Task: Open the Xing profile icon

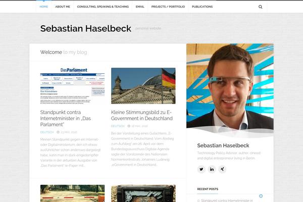Action: pyautogui.click(x=222, y=169)
